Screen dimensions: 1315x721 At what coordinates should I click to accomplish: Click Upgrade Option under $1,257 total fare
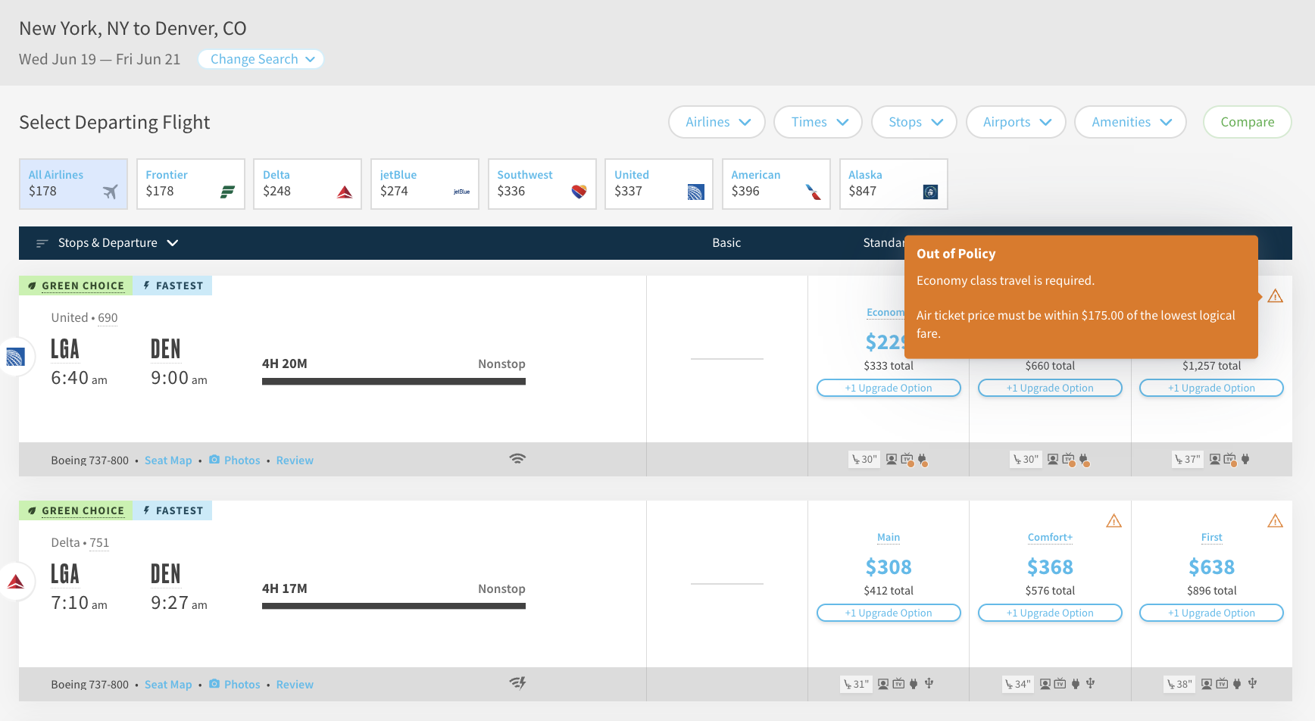pyautogui.click(x=1211, y=388)
